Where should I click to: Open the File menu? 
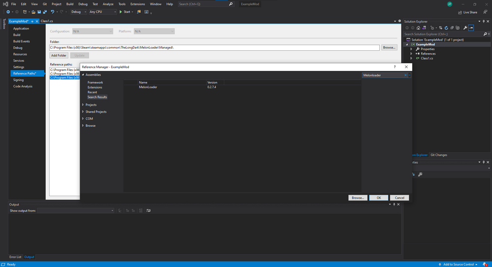(x=13, y=4)
